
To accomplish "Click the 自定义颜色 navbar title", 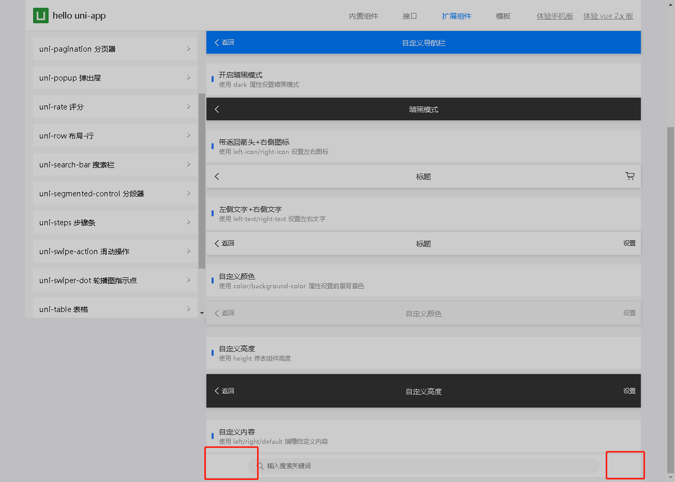I will (424, 314).
